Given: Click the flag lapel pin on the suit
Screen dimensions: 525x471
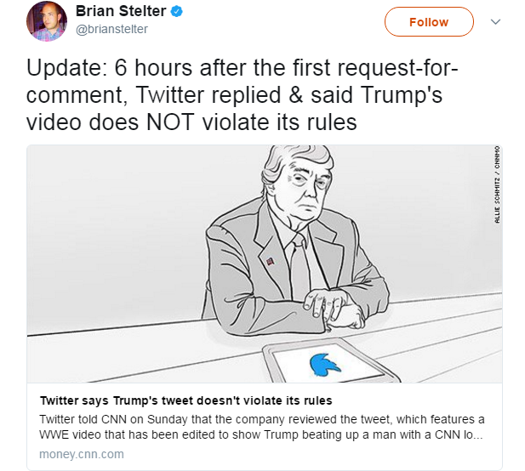Looking at the screenshot, I should click(x=271, y=261).
